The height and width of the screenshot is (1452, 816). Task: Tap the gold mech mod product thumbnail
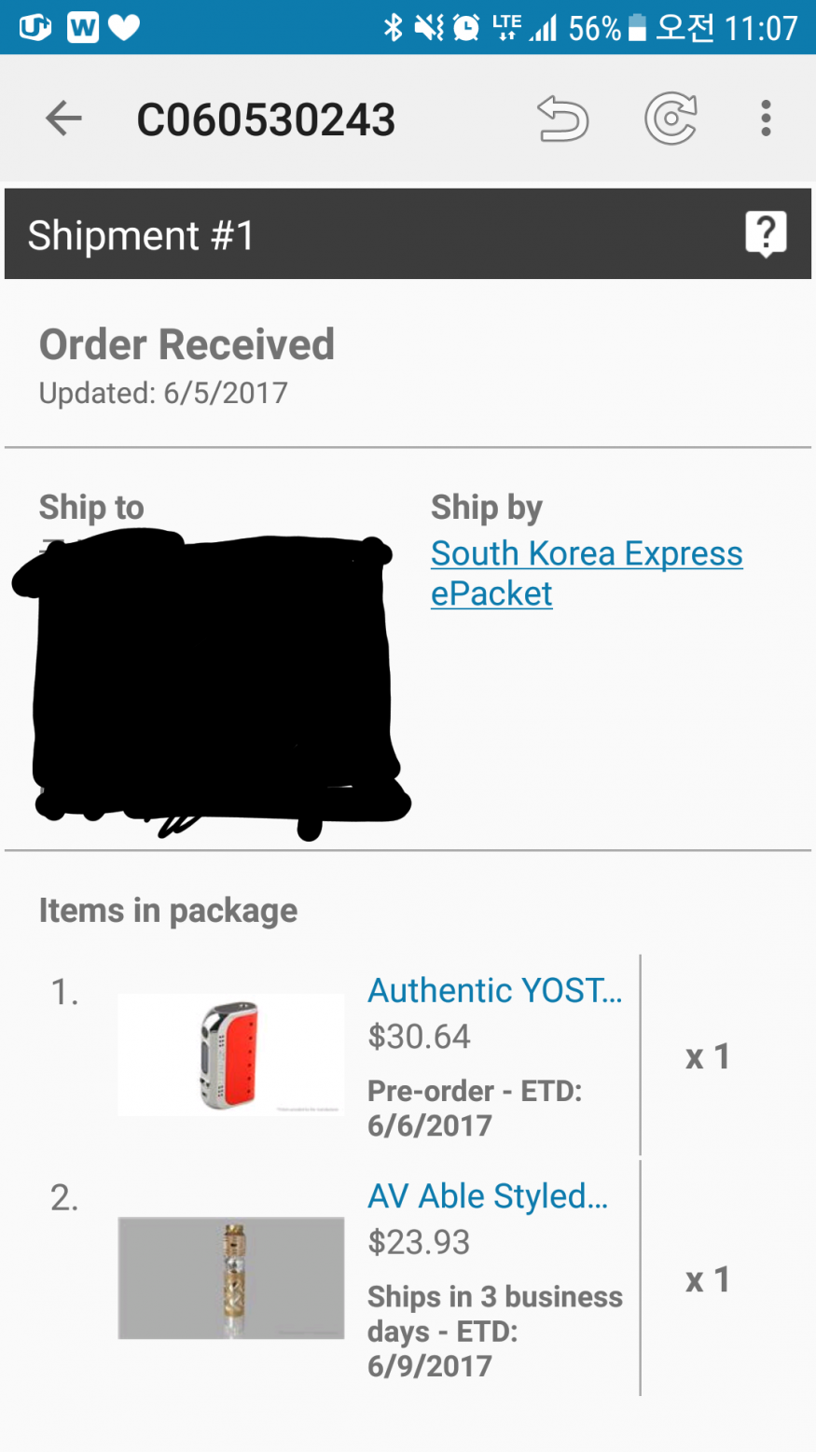tap(230, 1277)
